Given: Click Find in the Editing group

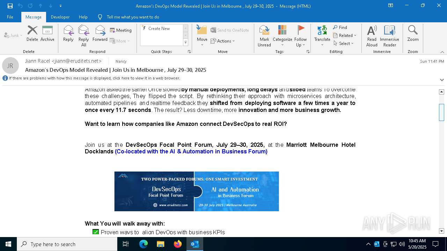Looking at the screenshot, I should point(340,27).
